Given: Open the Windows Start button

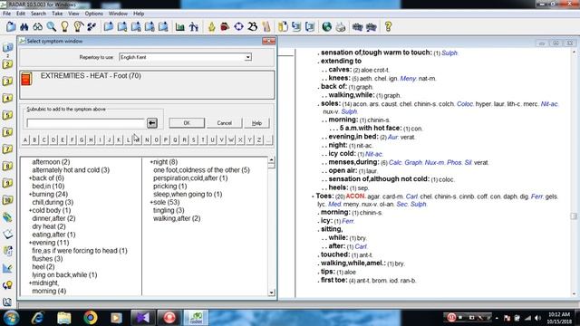Looking at the screenshot, I should click(x=11, y=318).
